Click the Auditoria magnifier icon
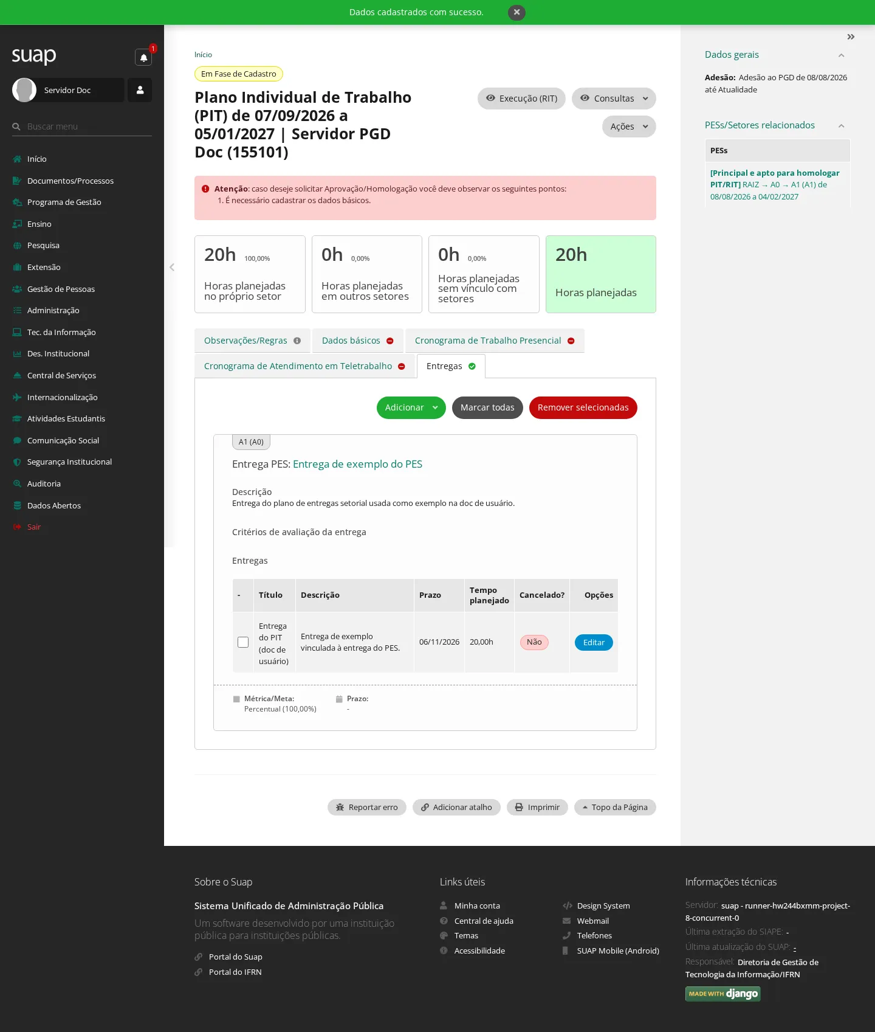 tap(17, 483)
